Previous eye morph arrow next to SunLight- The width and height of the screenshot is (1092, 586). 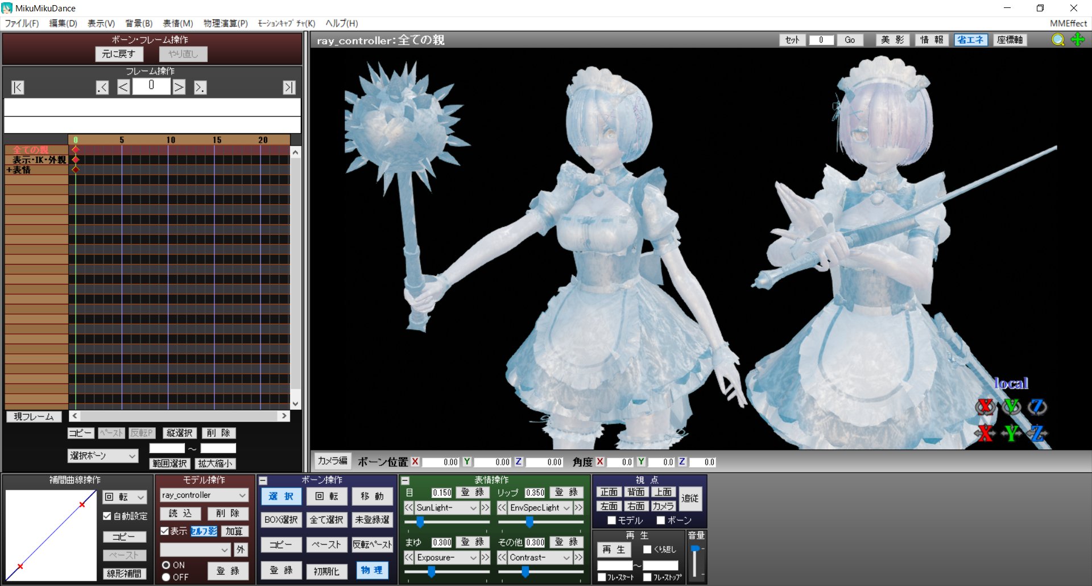408,507
